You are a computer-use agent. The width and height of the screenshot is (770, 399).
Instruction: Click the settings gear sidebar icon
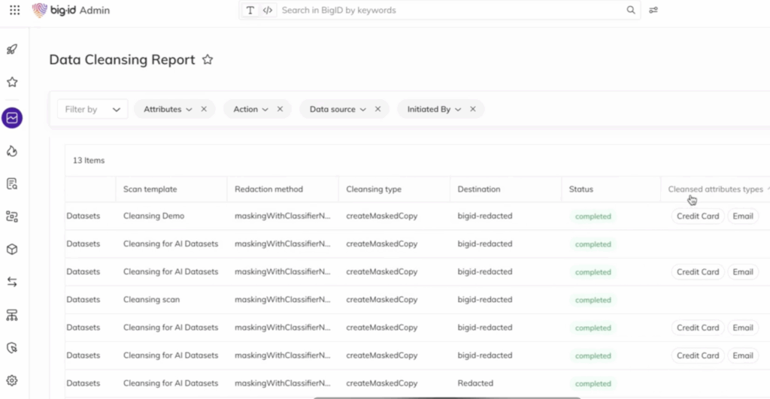(x=12, y=381)
